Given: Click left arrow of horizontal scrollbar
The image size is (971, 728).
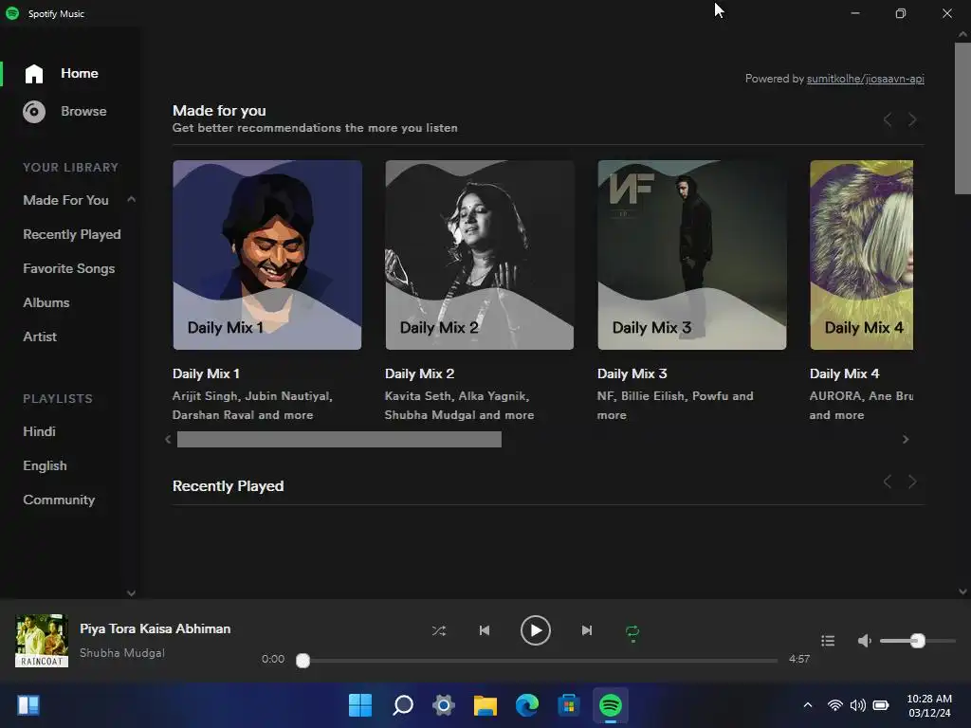Looking at the screenshot, I should coord(168,440).
